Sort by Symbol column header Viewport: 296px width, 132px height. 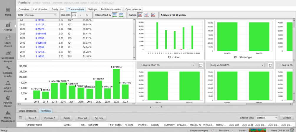click(71, 125)
